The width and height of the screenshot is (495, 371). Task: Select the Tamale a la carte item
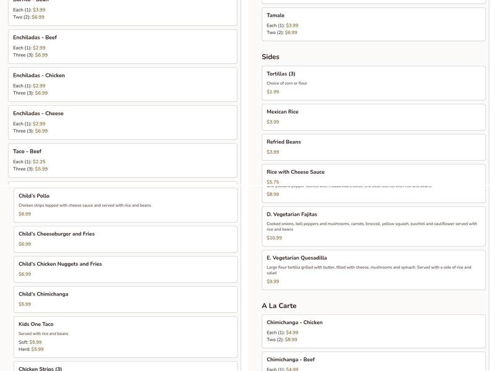coord(373,24)
